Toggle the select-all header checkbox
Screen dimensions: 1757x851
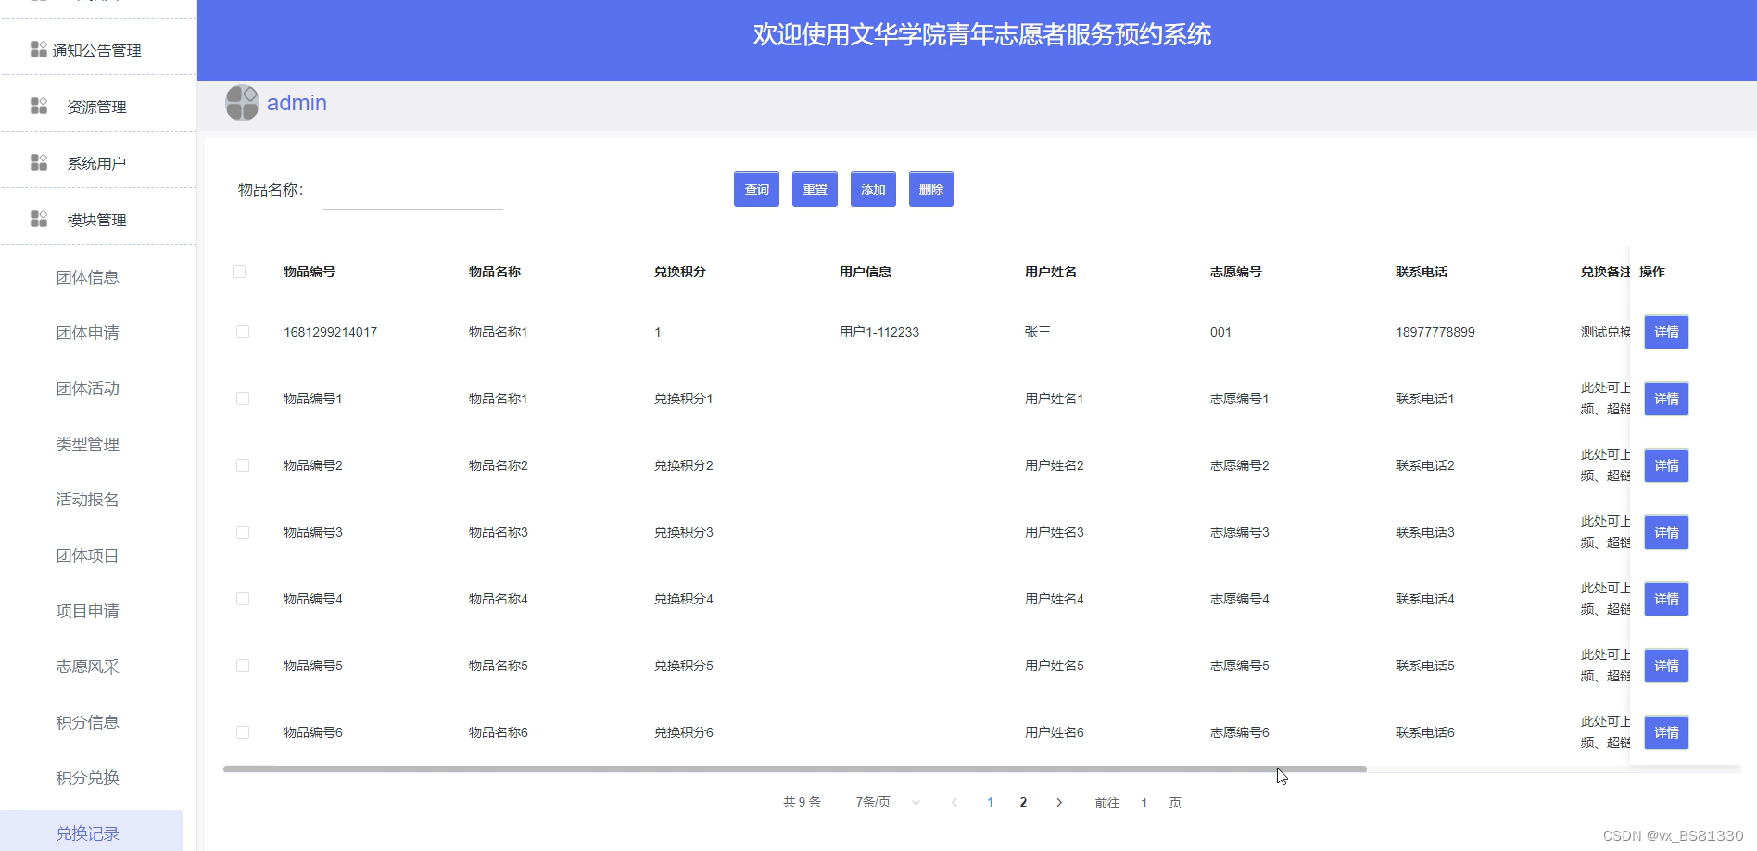tap(239, 272)
